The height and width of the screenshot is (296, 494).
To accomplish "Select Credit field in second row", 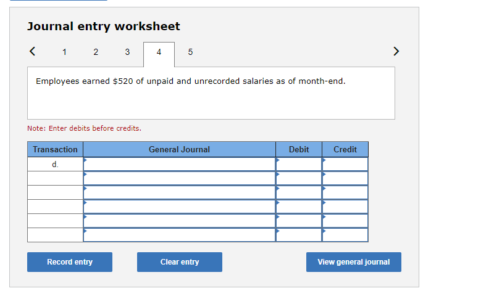I will (x=345, y=178).
